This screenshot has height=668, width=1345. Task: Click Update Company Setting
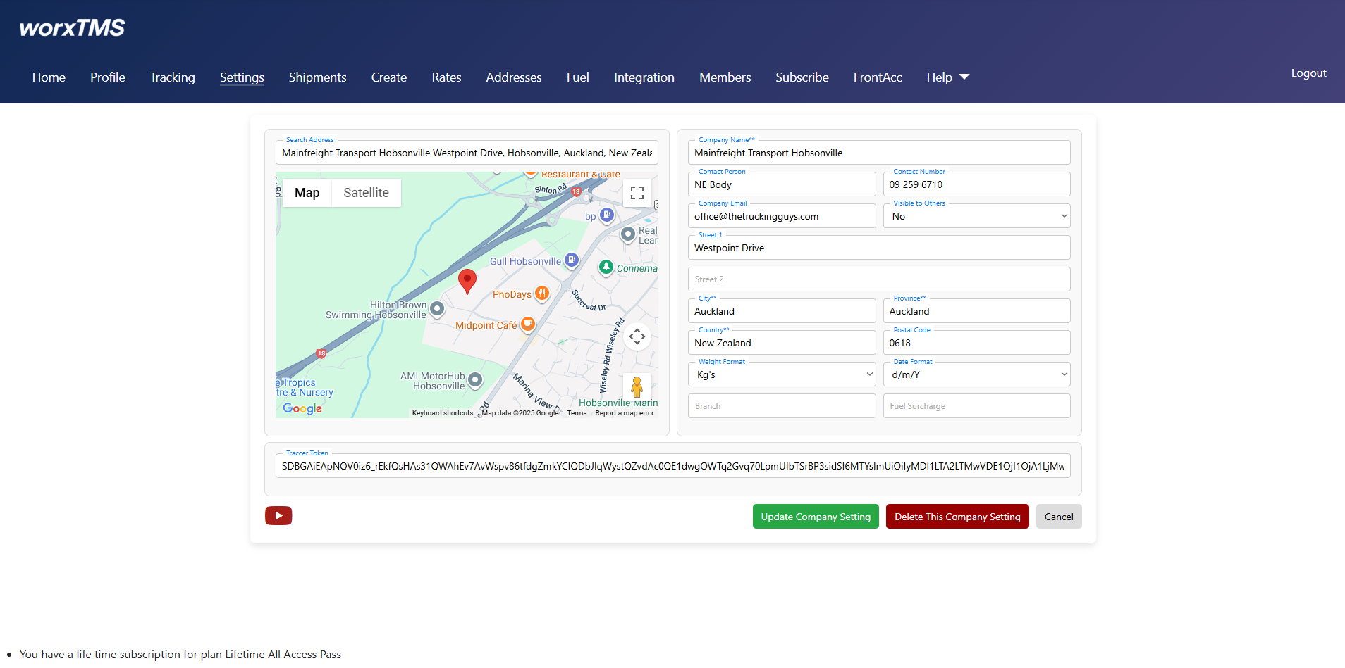pos(815,516)
